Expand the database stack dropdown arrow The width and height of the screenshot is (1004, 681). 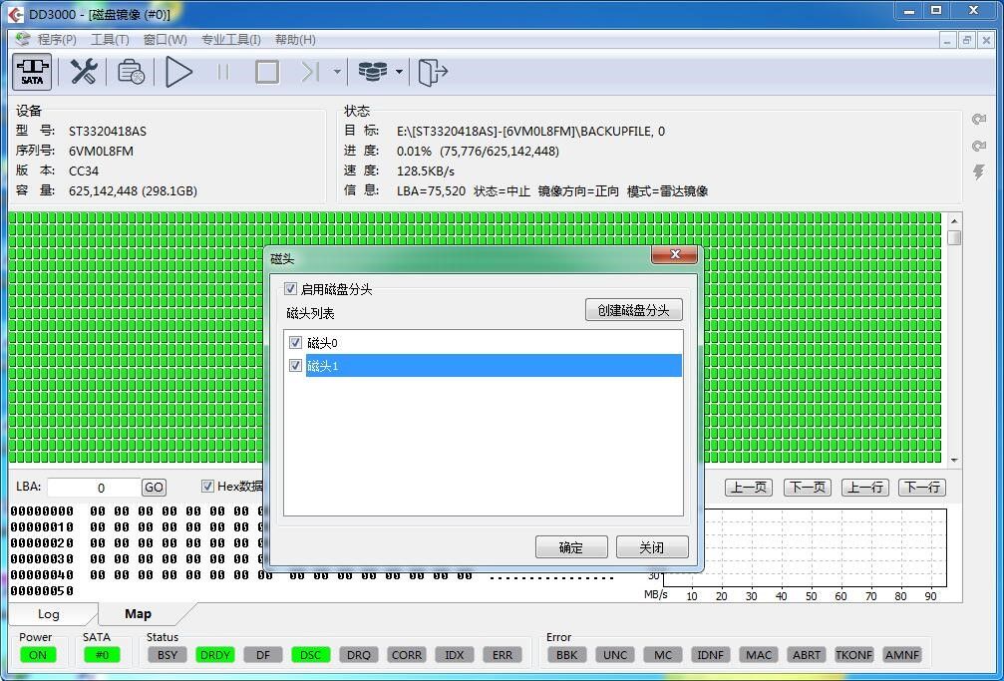[x=399, y=71]
